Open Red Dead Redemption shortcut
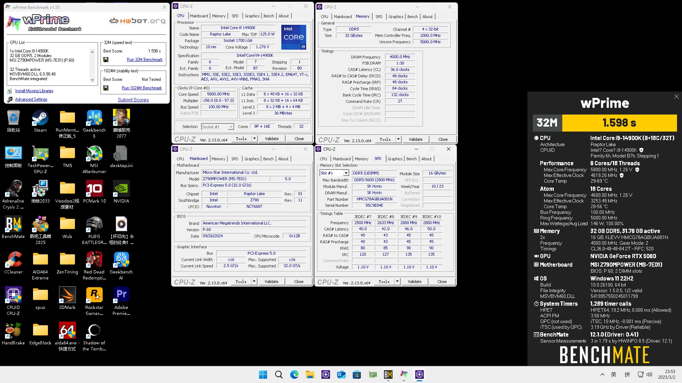682x383 pixels. coord(94,266)
